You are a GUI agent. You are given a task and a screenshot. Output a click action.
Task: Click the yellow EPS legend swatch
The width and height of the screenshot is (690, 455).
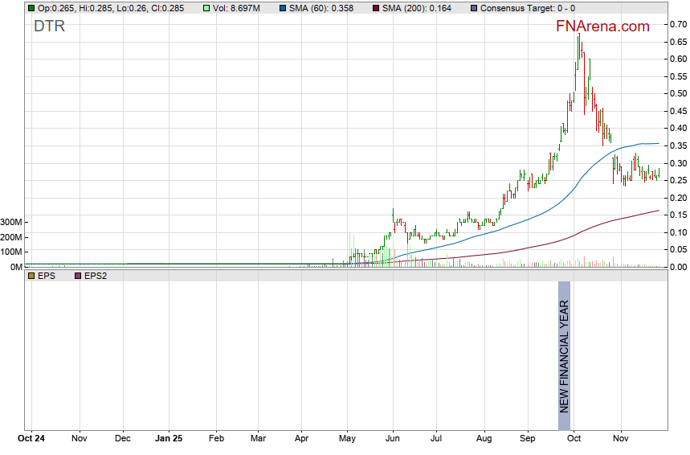[31, 276]
